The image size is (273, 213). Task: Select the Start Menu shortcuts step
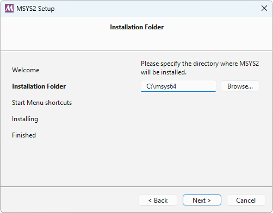pyautogui.click(x=42, y=103)
